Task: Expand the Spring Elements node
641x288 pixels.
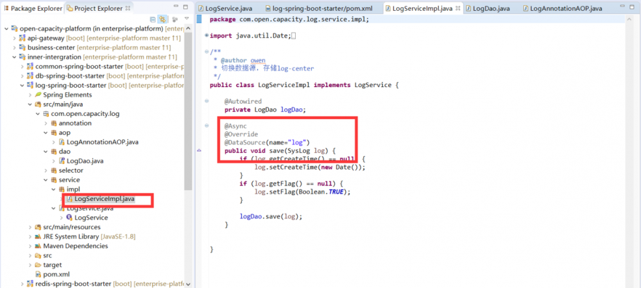Action: [30, 95]
